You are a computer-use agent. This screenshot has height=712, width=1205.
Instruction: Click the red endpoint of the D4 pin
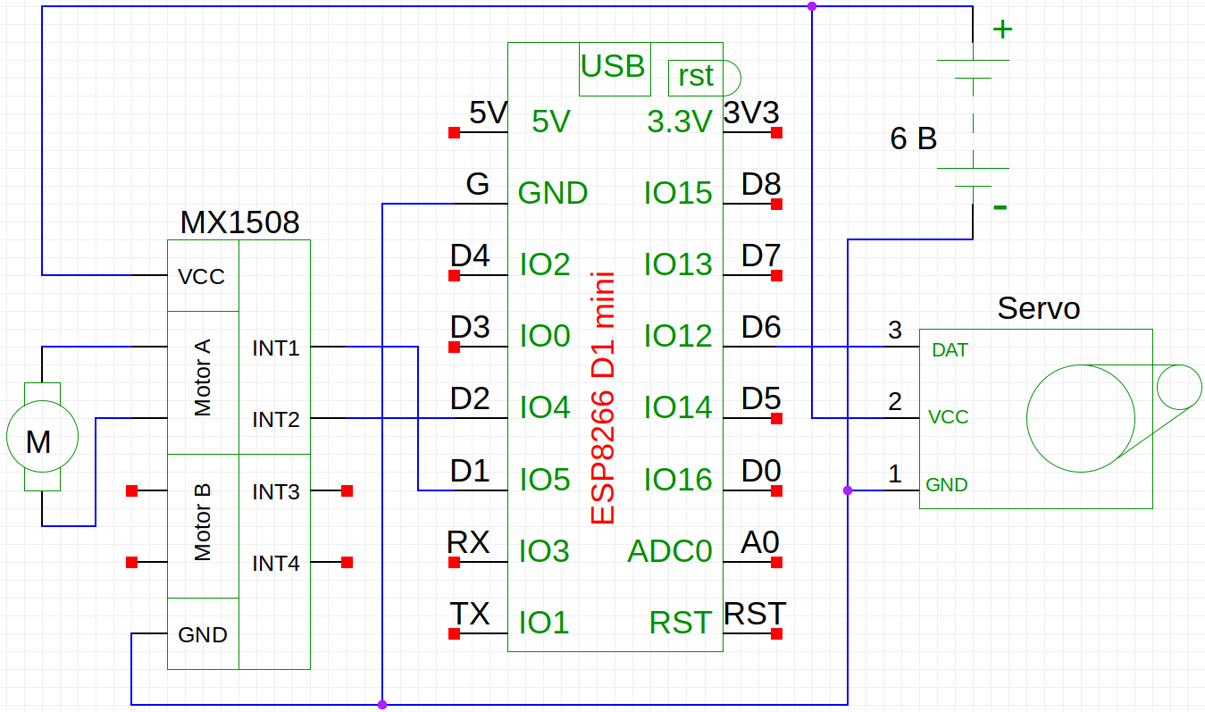(454, 275)
